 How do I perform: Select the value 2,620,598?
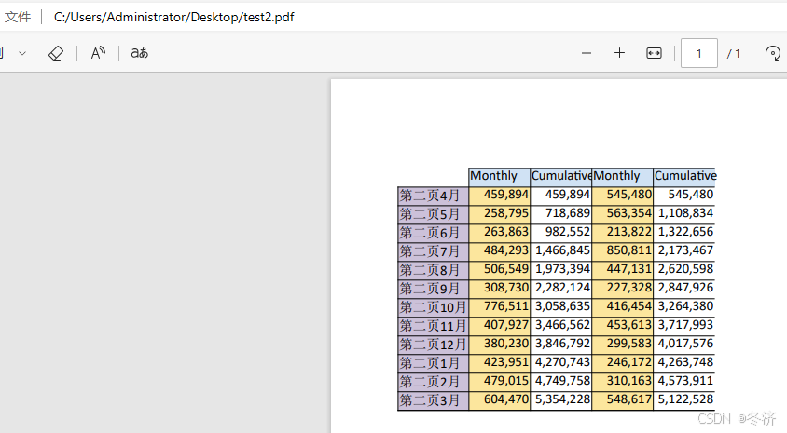click(x=685, y=268)
